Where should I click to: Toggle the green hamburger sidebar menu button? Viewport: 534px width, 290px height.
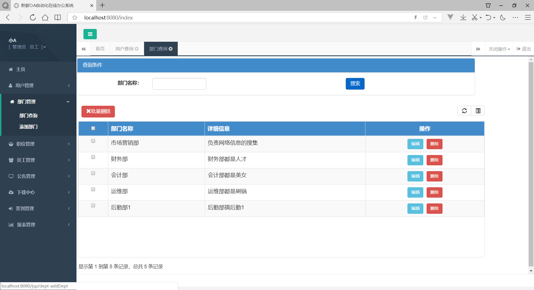(x=90, y=34)
